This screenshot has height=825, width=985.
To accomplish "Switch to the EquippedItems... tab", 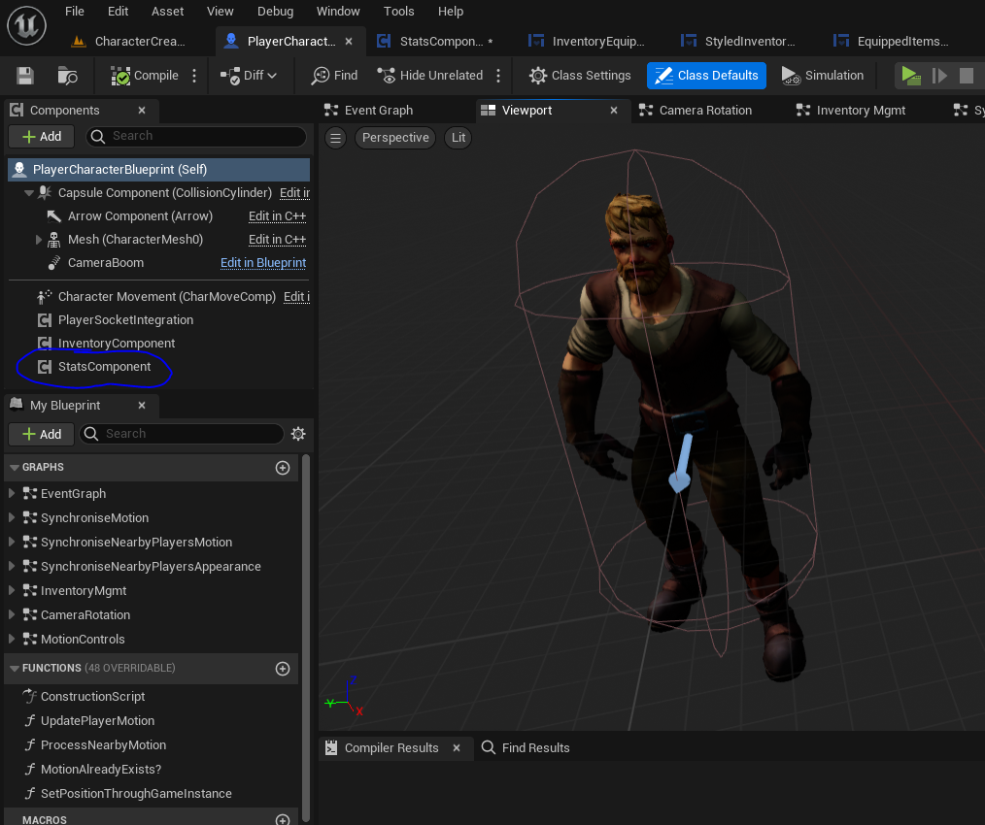I will tap(892, 42).
